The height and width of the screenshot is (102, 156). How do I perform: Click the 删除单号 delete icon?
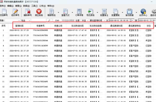tap(28, 11)
